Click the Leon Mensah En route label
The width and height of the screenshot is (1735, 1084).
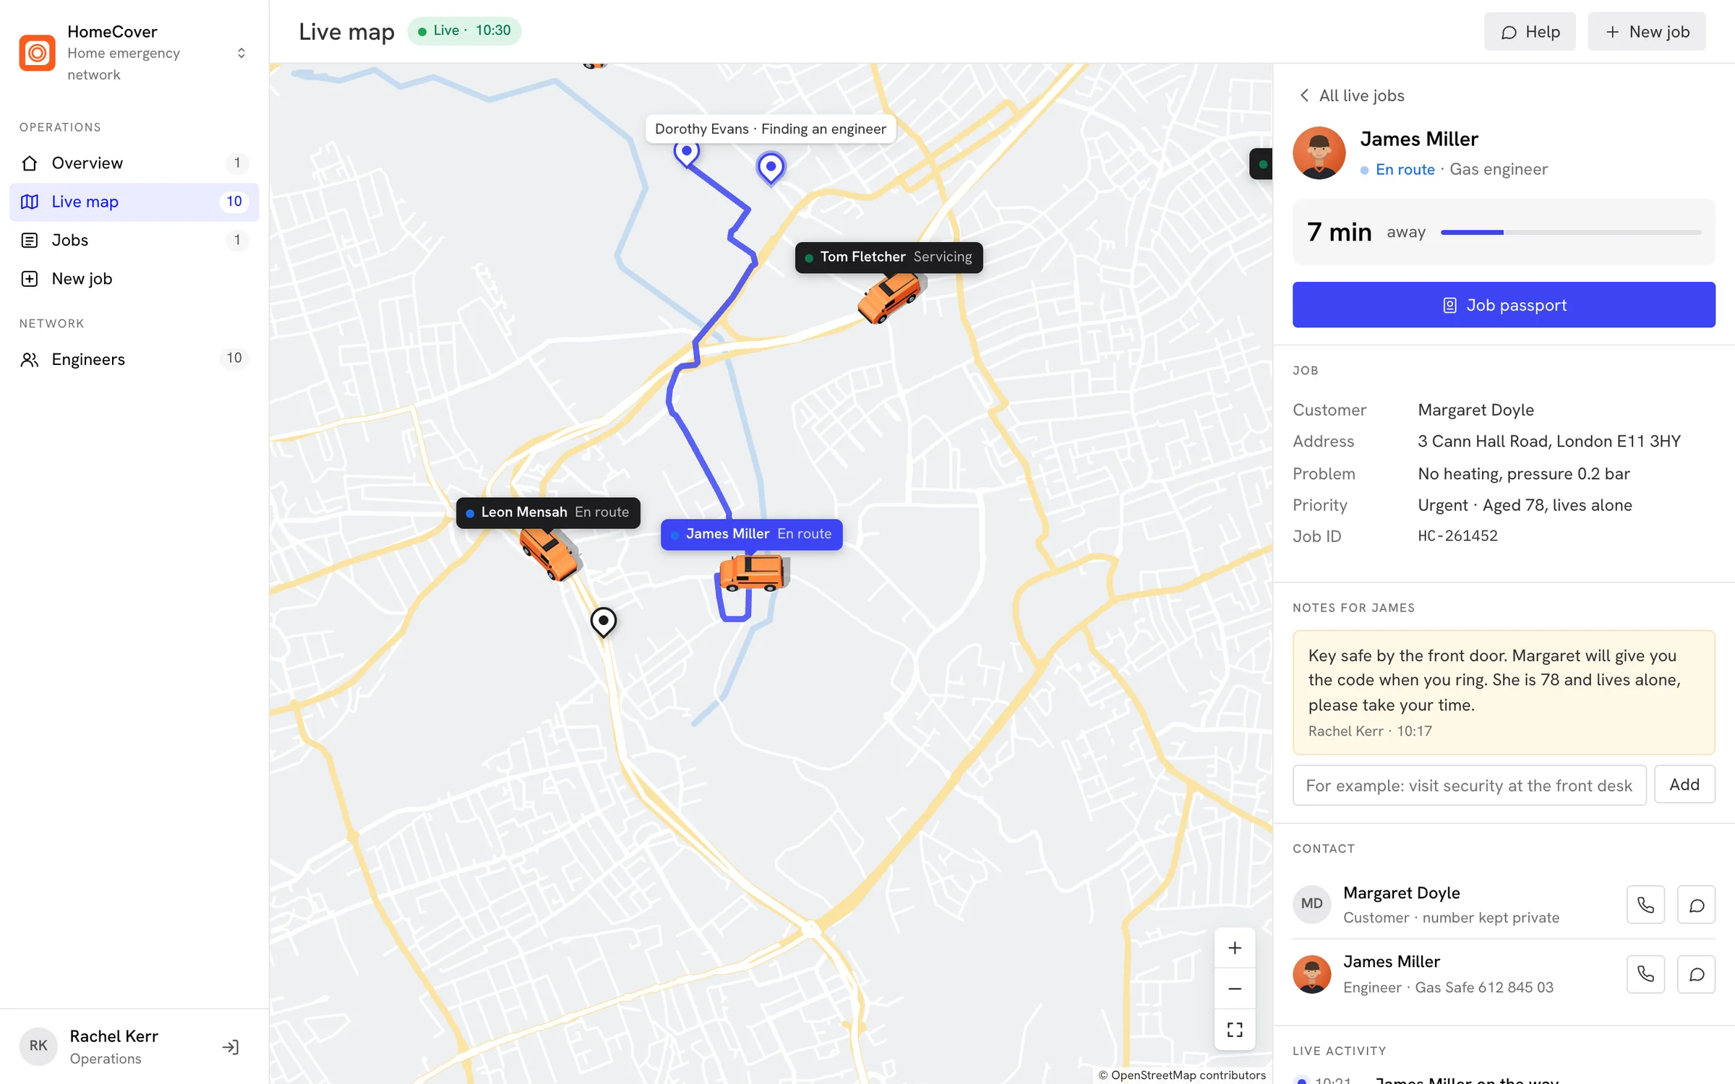click(548, 512)
